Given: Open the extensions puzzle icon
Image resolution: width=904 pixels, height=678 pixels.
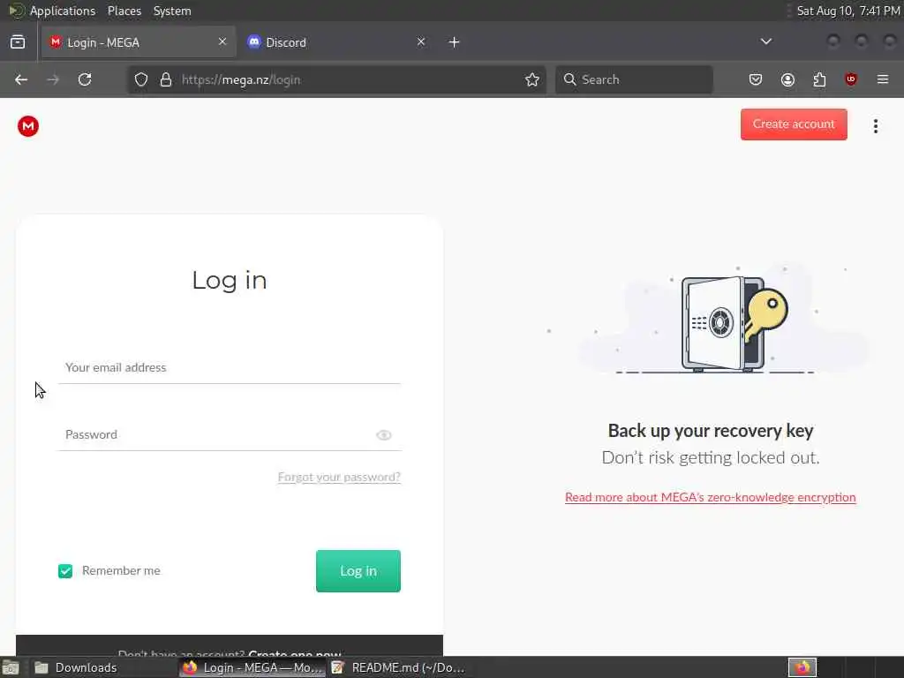Looking at the screenshot, I should pos(819,79).
